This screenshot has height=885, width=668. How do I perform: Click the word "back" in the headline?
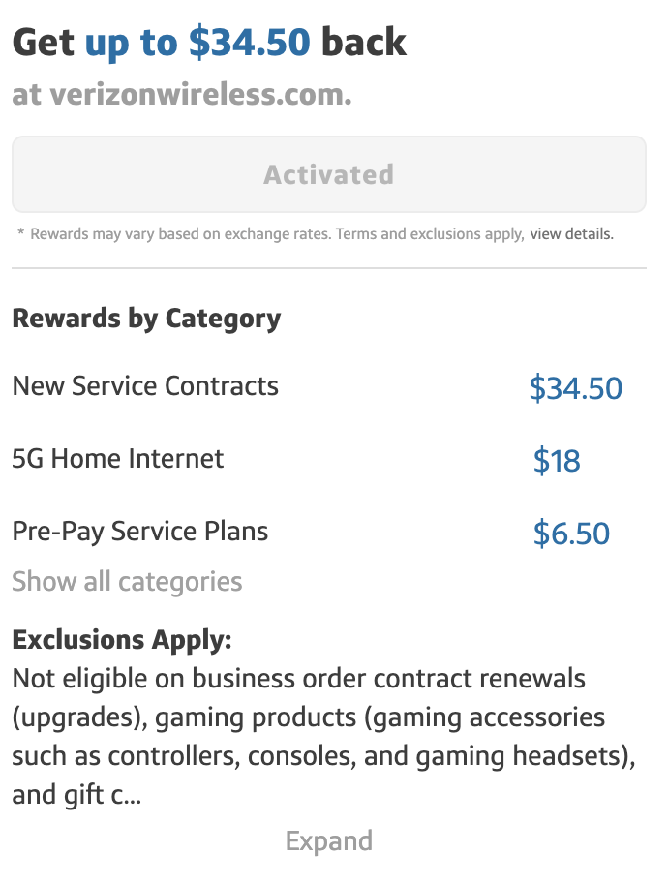(x=364, y=43)
